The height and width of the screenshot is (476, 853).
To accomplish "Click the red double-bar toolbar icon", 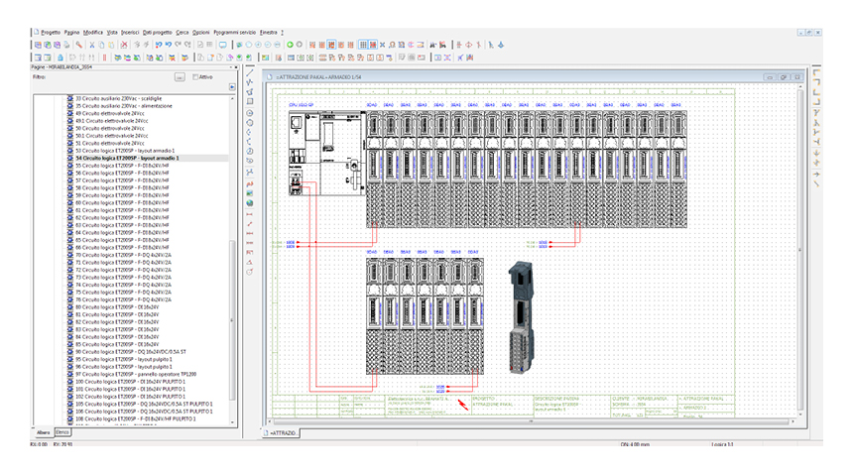I will [104, 58].
